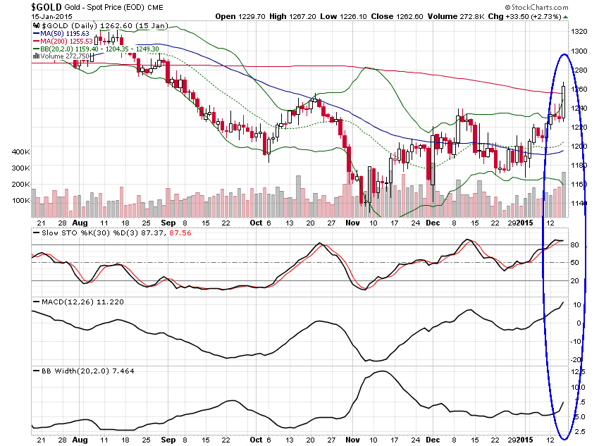Click the 1200 price axis label
This screenshot has width=599, height=446.
click(x=579, y=147)
